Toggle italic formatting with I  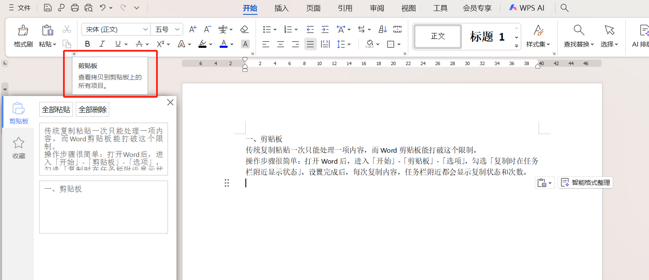pyautogui.click(x=102, y=44)
